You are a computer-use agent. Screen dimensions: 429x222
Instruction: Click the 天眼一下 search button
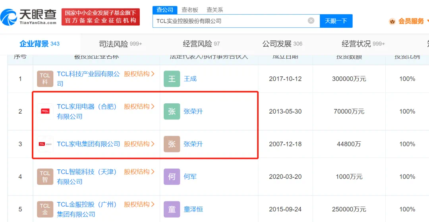336,21
